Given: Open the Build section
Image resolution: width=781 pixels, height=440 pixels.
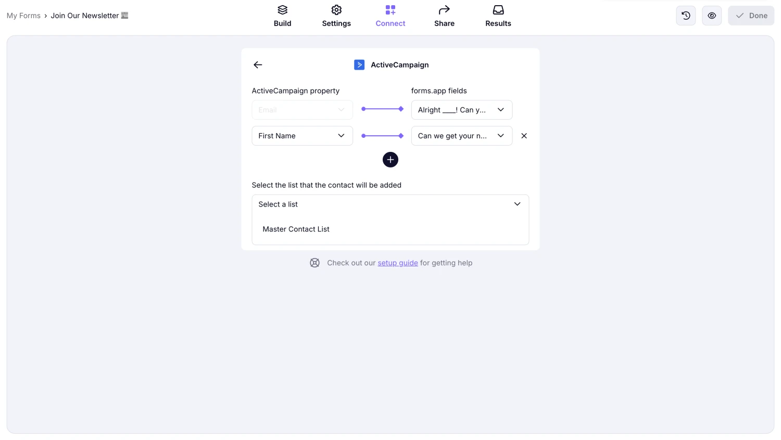Looking at the screenshot, I should pyautogui.click(x=282, y=16).
